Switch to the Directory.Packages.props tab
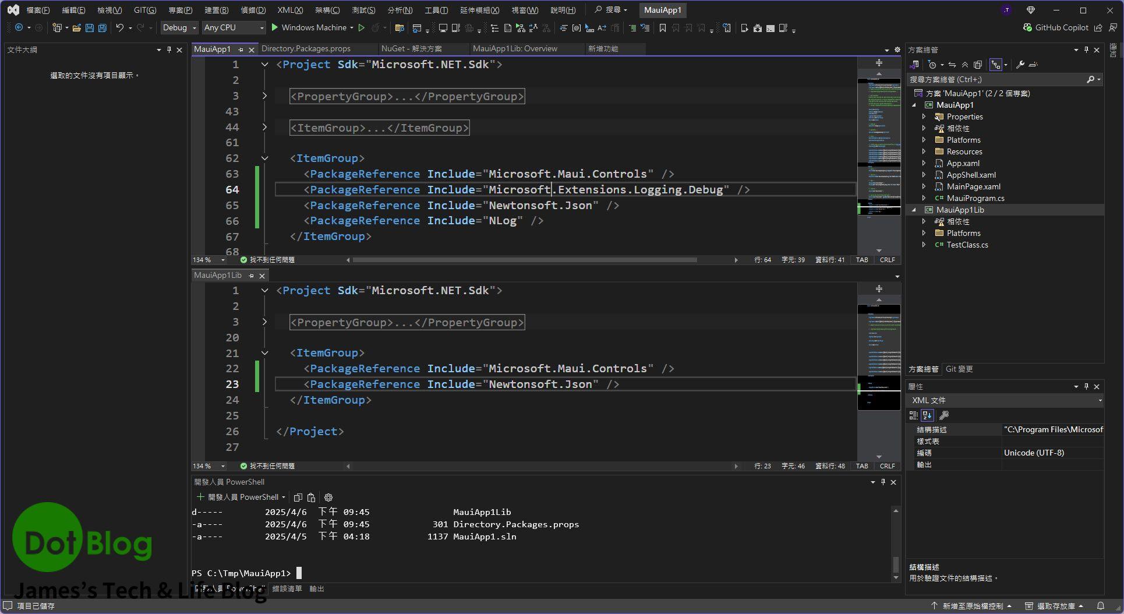This screenshot has width=1124, height=614. pos(306,49)
